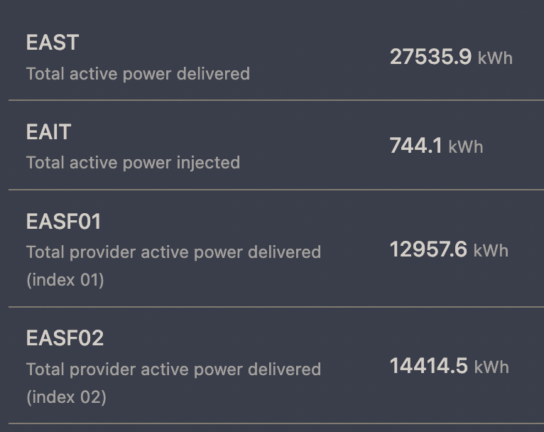This screenshot has height=432, width=544.
Task: Click divider line below EAST row
Action: point(276,100)
